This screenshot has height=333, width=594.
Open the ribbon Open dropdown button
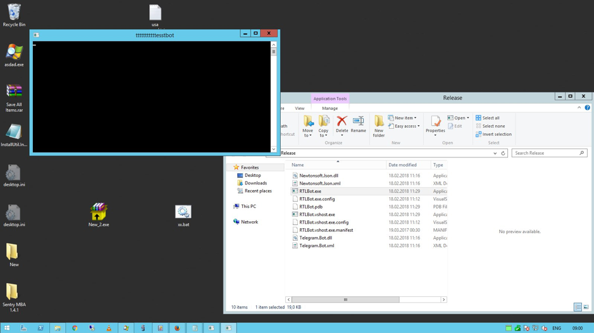pyautogui.click(x=459, y=118)
